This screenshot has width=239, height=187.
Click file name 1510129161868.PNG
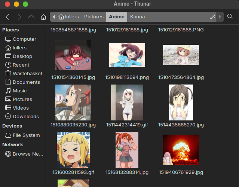pos(181,30)
